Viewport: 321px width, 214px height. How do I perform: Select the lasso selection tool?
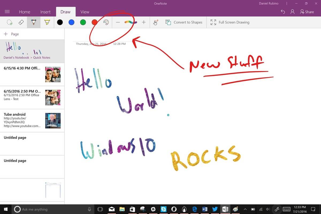click(9, 22)
